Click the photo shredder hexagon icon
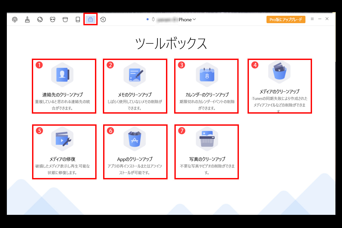The image size is (342, 228). pos(207,139)
